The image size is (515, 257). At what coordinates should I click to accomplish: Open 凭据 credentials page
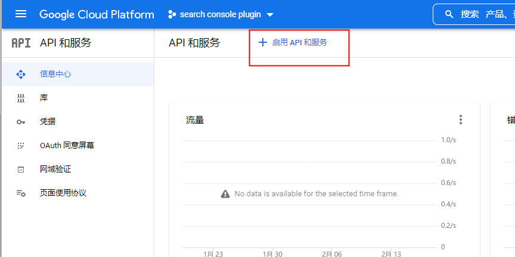click(78, 121)
